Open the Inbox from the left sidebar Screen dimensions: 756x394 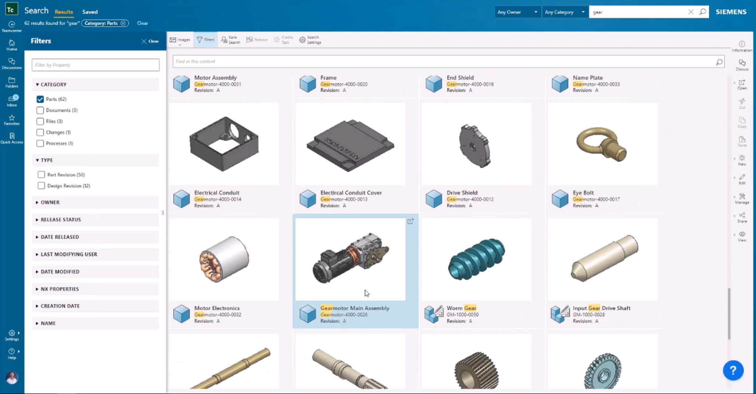point(11,100)
